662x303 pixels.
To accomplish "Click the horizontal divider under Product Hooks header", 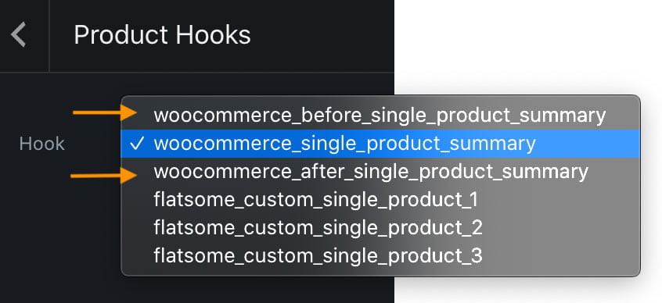I will point(196,73).
